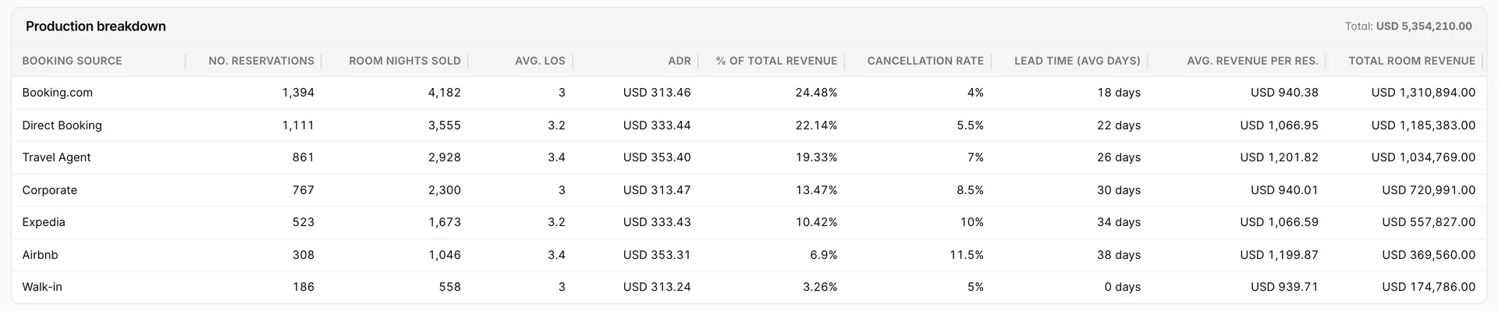Sort by Cancellation Rate column header

pos(925,61)
